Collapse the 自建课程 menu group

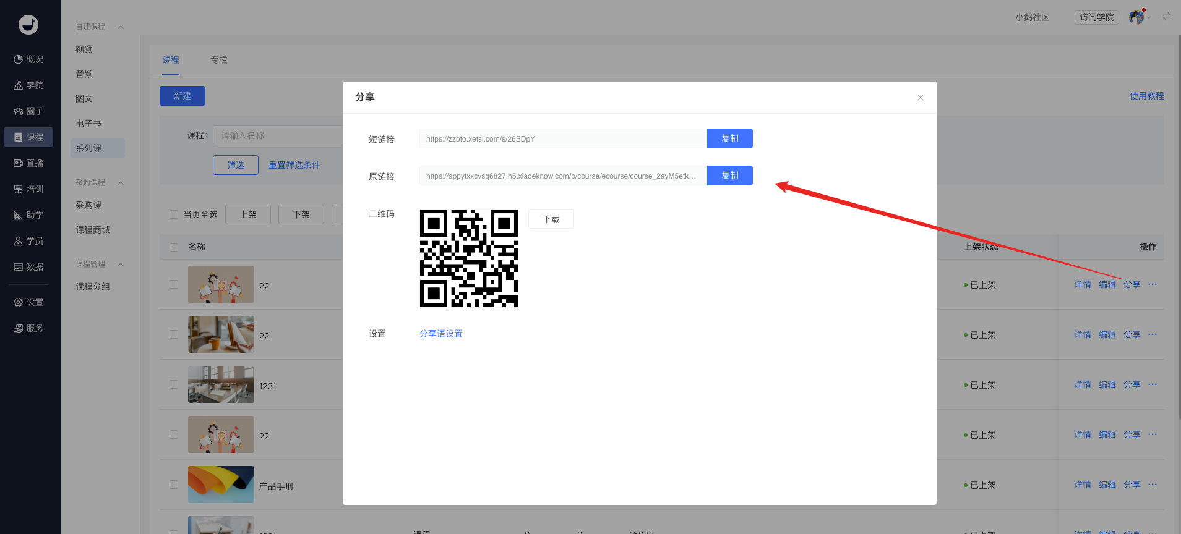coord(121,27)
